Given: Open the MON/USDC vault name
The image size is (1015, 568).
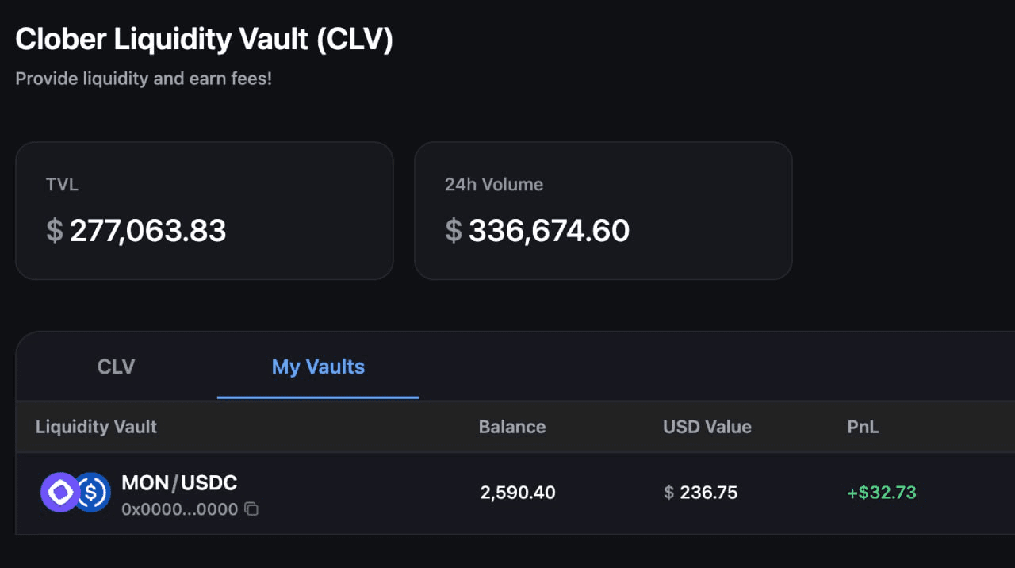Looking at the screenshot, I should tap(179, 482).
